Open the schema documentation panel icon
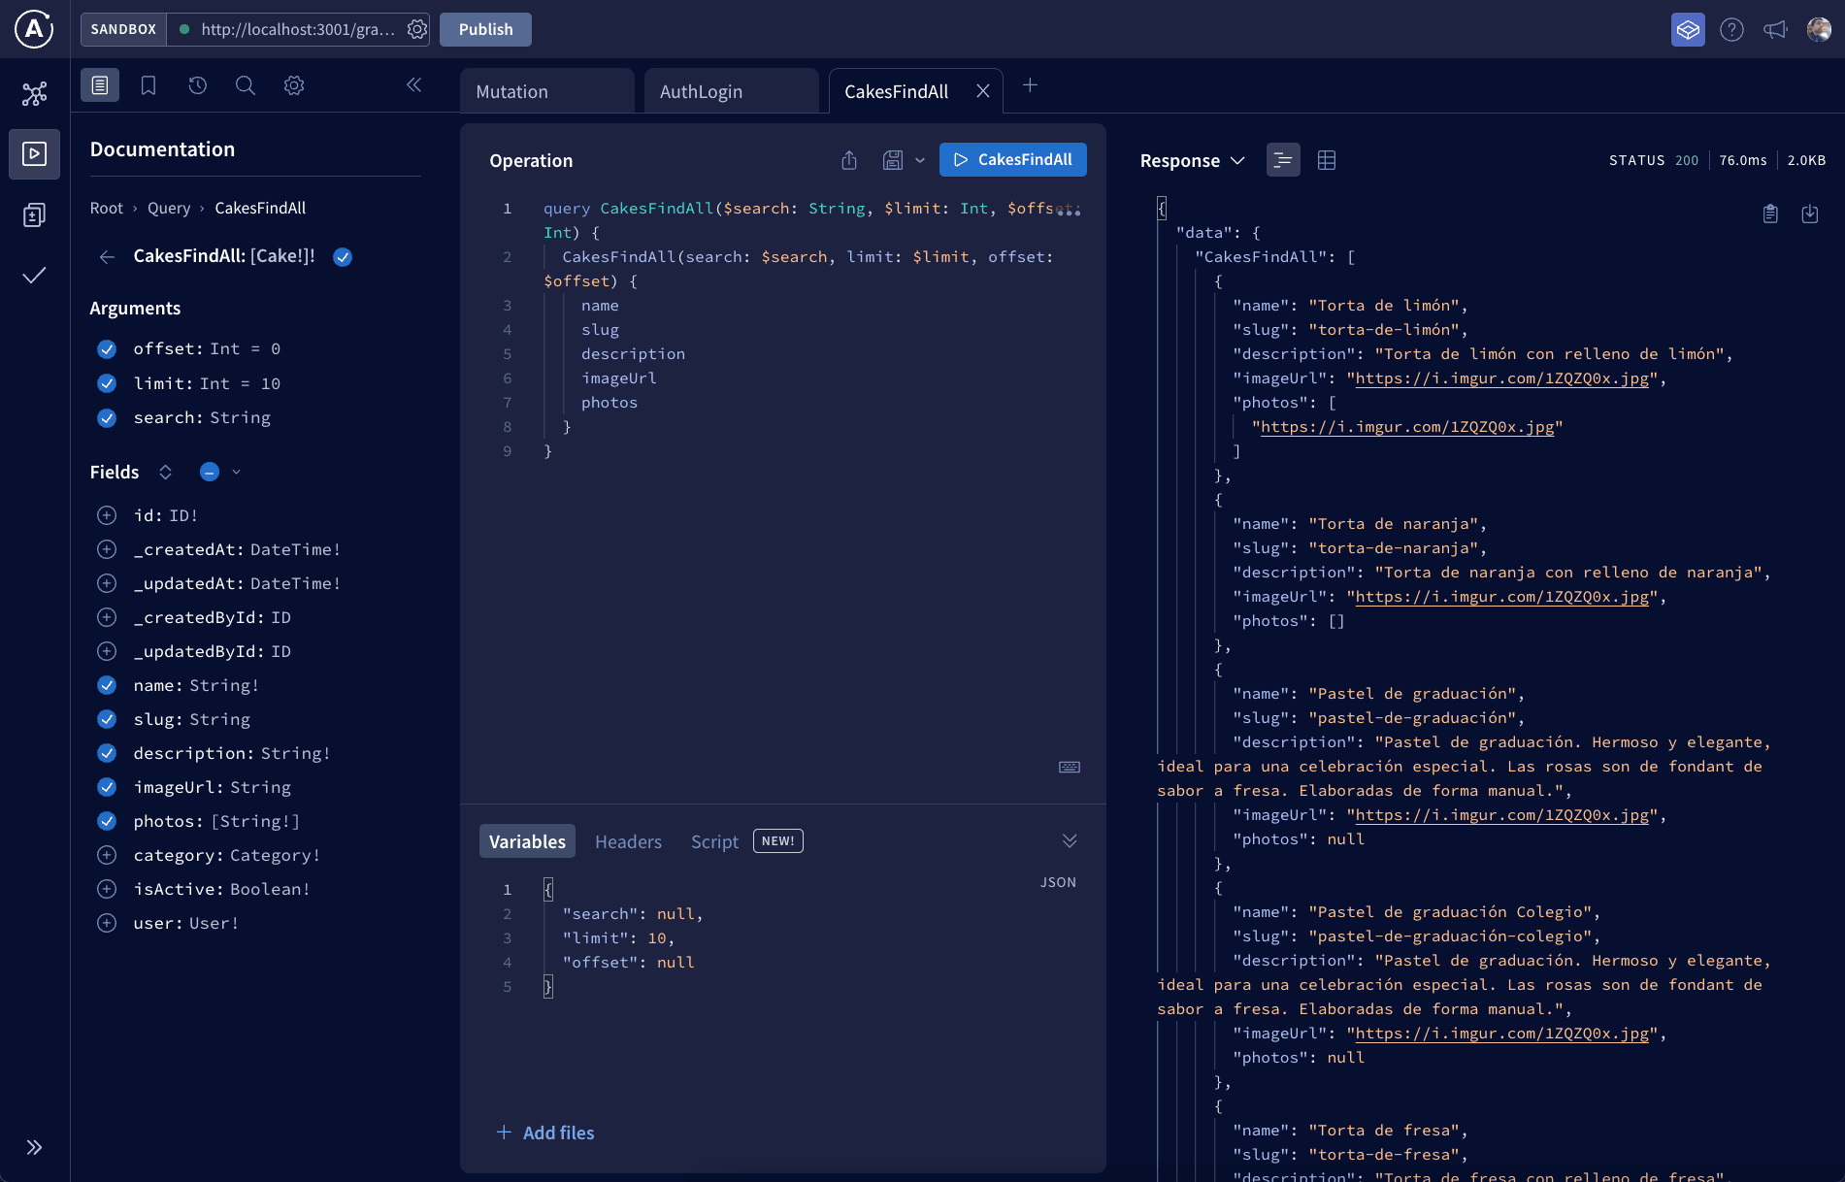Image resolution: width=1845 pixels, height=1182 pixels. click(99, 84)
